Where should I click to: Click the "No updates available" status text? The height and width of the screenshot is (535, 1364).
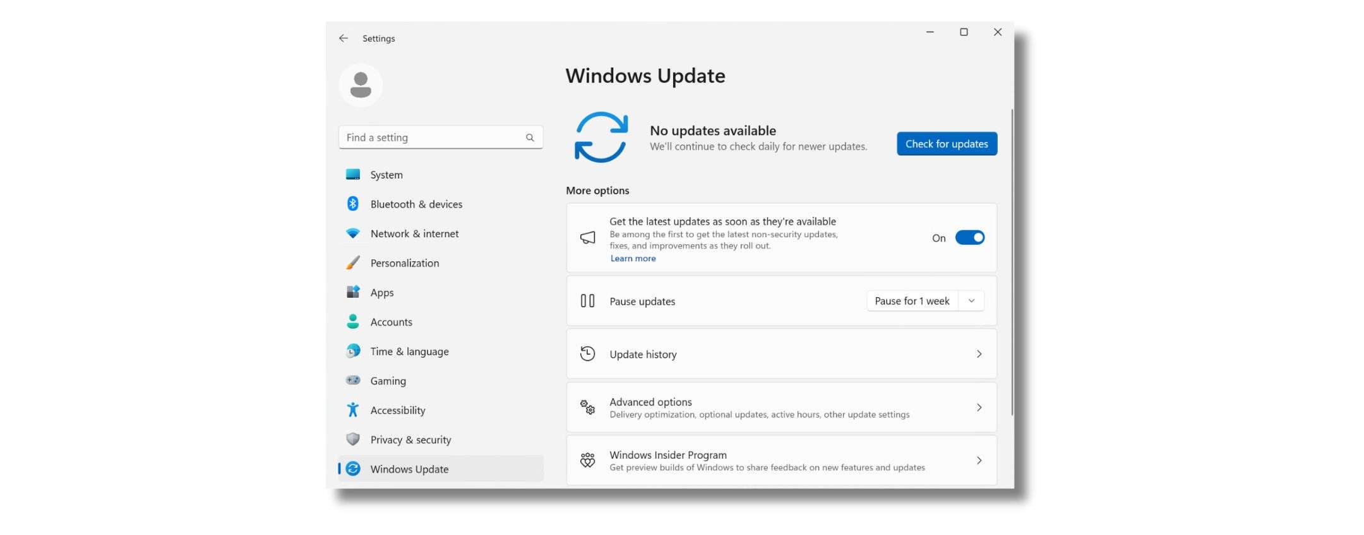tap(713, 131)
